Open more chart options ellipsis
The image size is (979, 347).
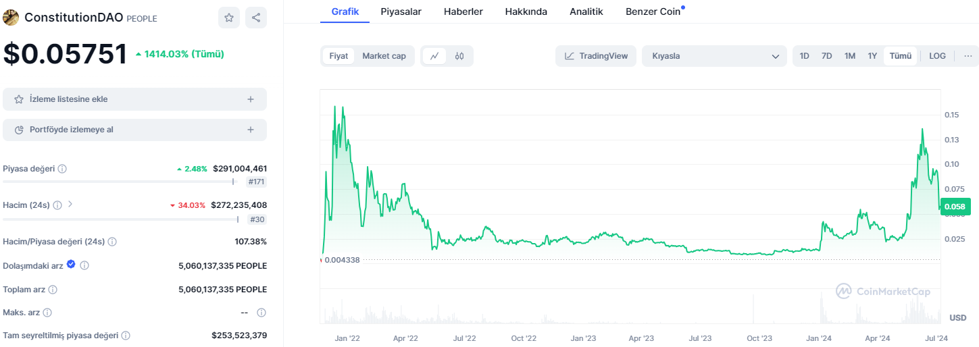968,56
